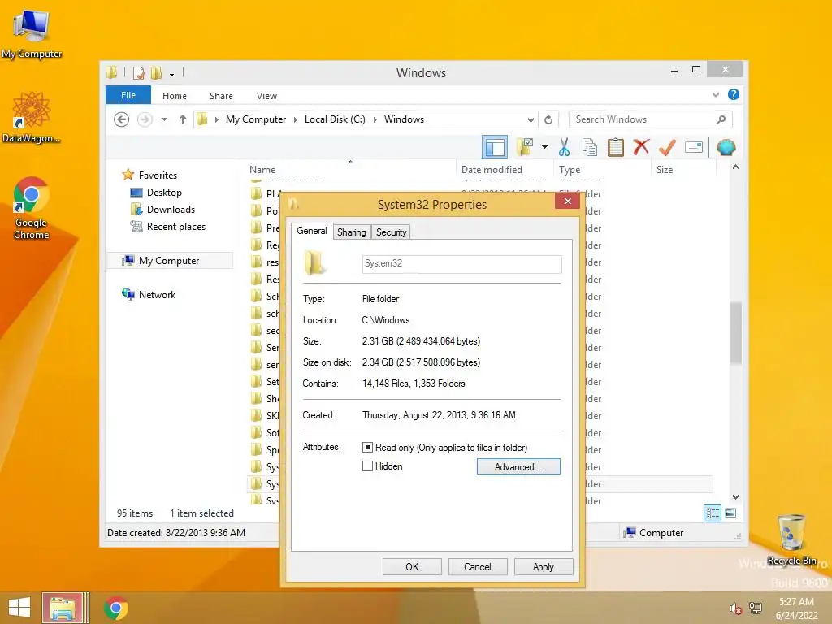The width and height of the screenshot is (832, 624).
Task: Click Favorites heading in navigation pane
Action: pyautogui.click(x=158, y=175)
